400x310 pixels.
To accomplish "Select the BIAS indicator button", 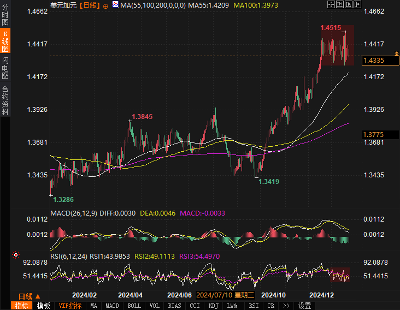I will click(x=175, y=306).
